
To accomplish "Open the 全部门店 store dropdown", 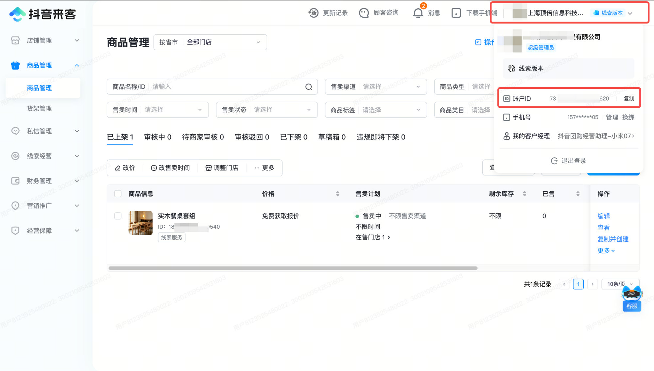I will [210, 42].
